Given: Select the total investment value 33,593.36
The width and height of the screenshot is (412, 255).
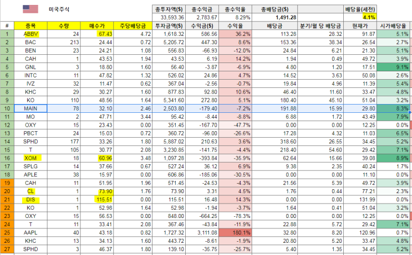Looking at the screenshot, I should point(169,18).
